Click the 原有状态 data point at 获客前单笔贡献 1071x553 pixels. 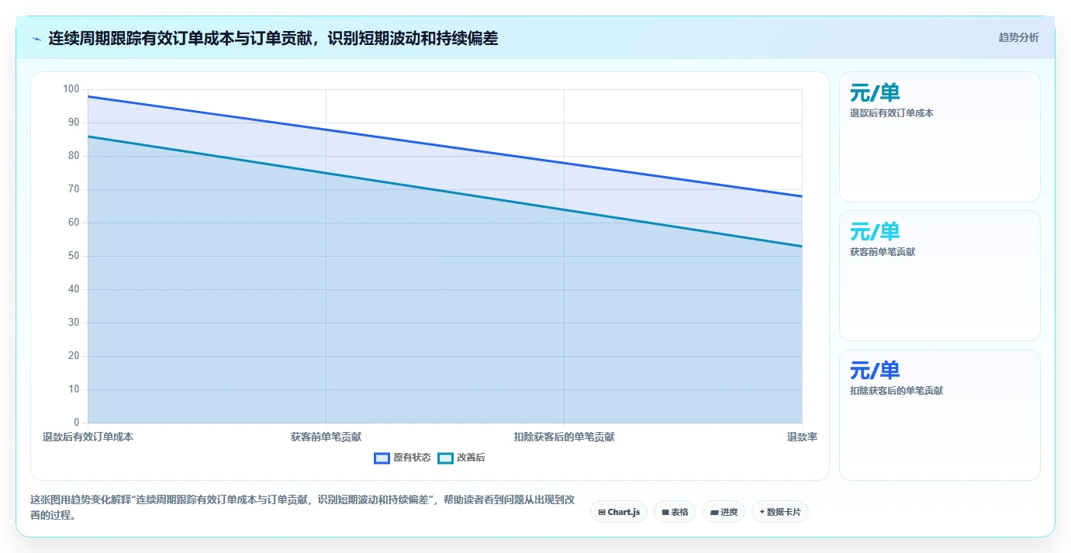326,130
